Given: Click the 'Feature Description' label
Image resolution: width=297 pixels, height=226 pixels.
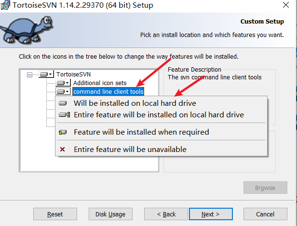Looking at the screenshot, I should click(194, 70).
